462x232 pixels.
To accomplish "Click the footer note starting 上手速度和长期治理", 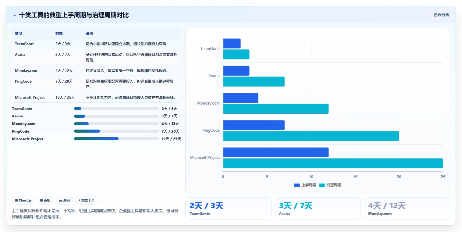I will pyautogui.click(x=95, y=214).
